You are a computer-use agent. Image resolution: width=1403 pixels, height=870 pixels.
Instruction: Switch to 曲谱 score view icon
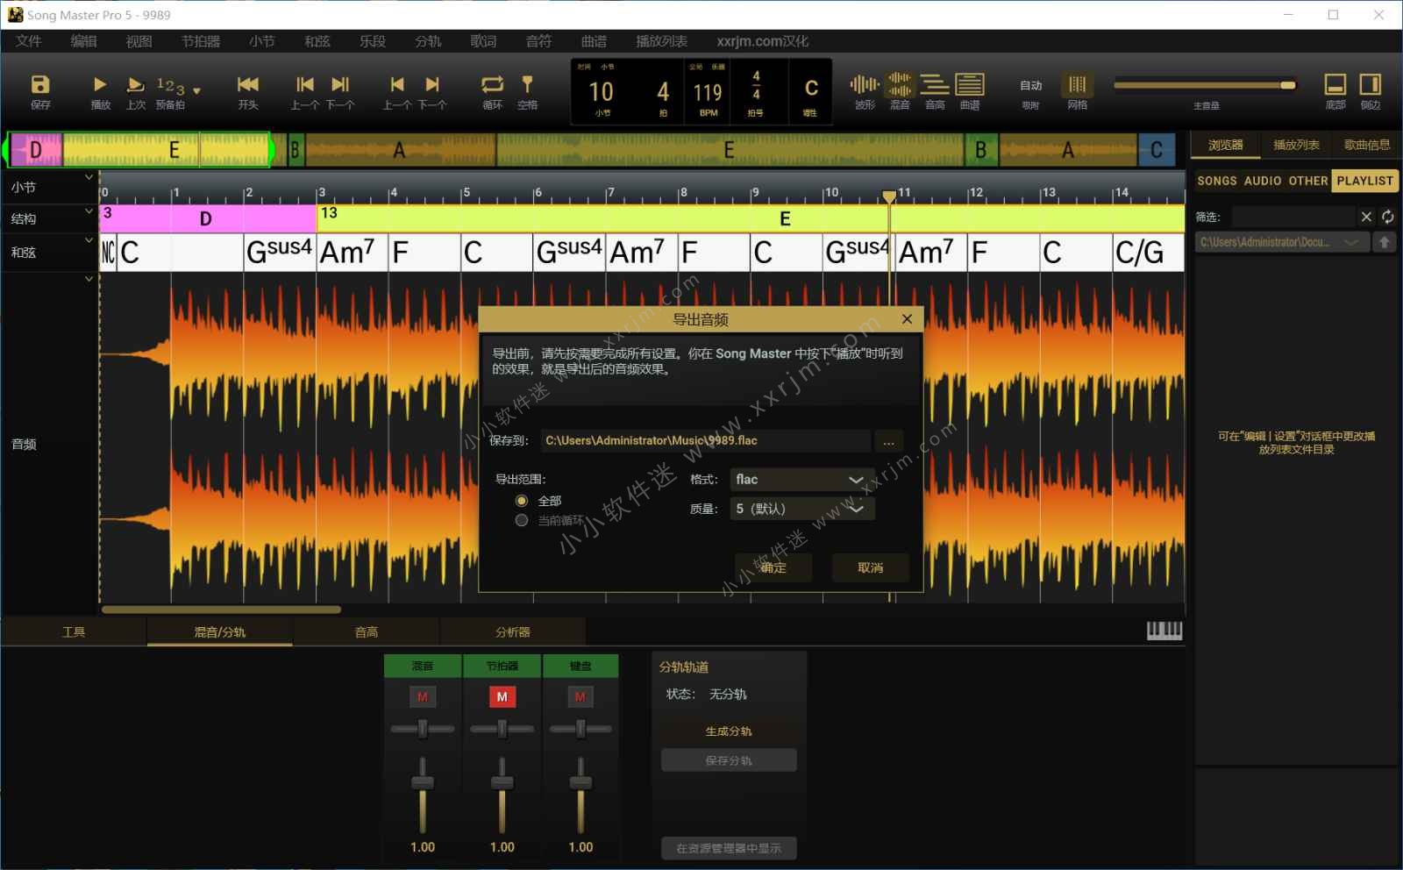(970, 85)
